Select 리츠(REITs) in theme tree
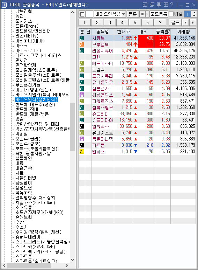Viewport: 198px width, 270px height. 27,36
